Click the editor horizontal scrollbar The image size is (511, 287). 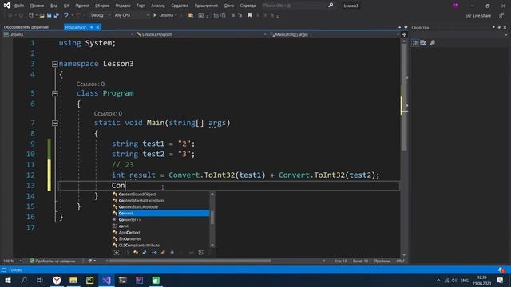pos(190,261)
